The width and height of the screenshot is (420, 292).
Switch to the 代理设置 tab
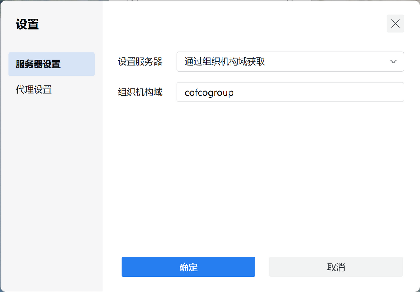point(34,90)
